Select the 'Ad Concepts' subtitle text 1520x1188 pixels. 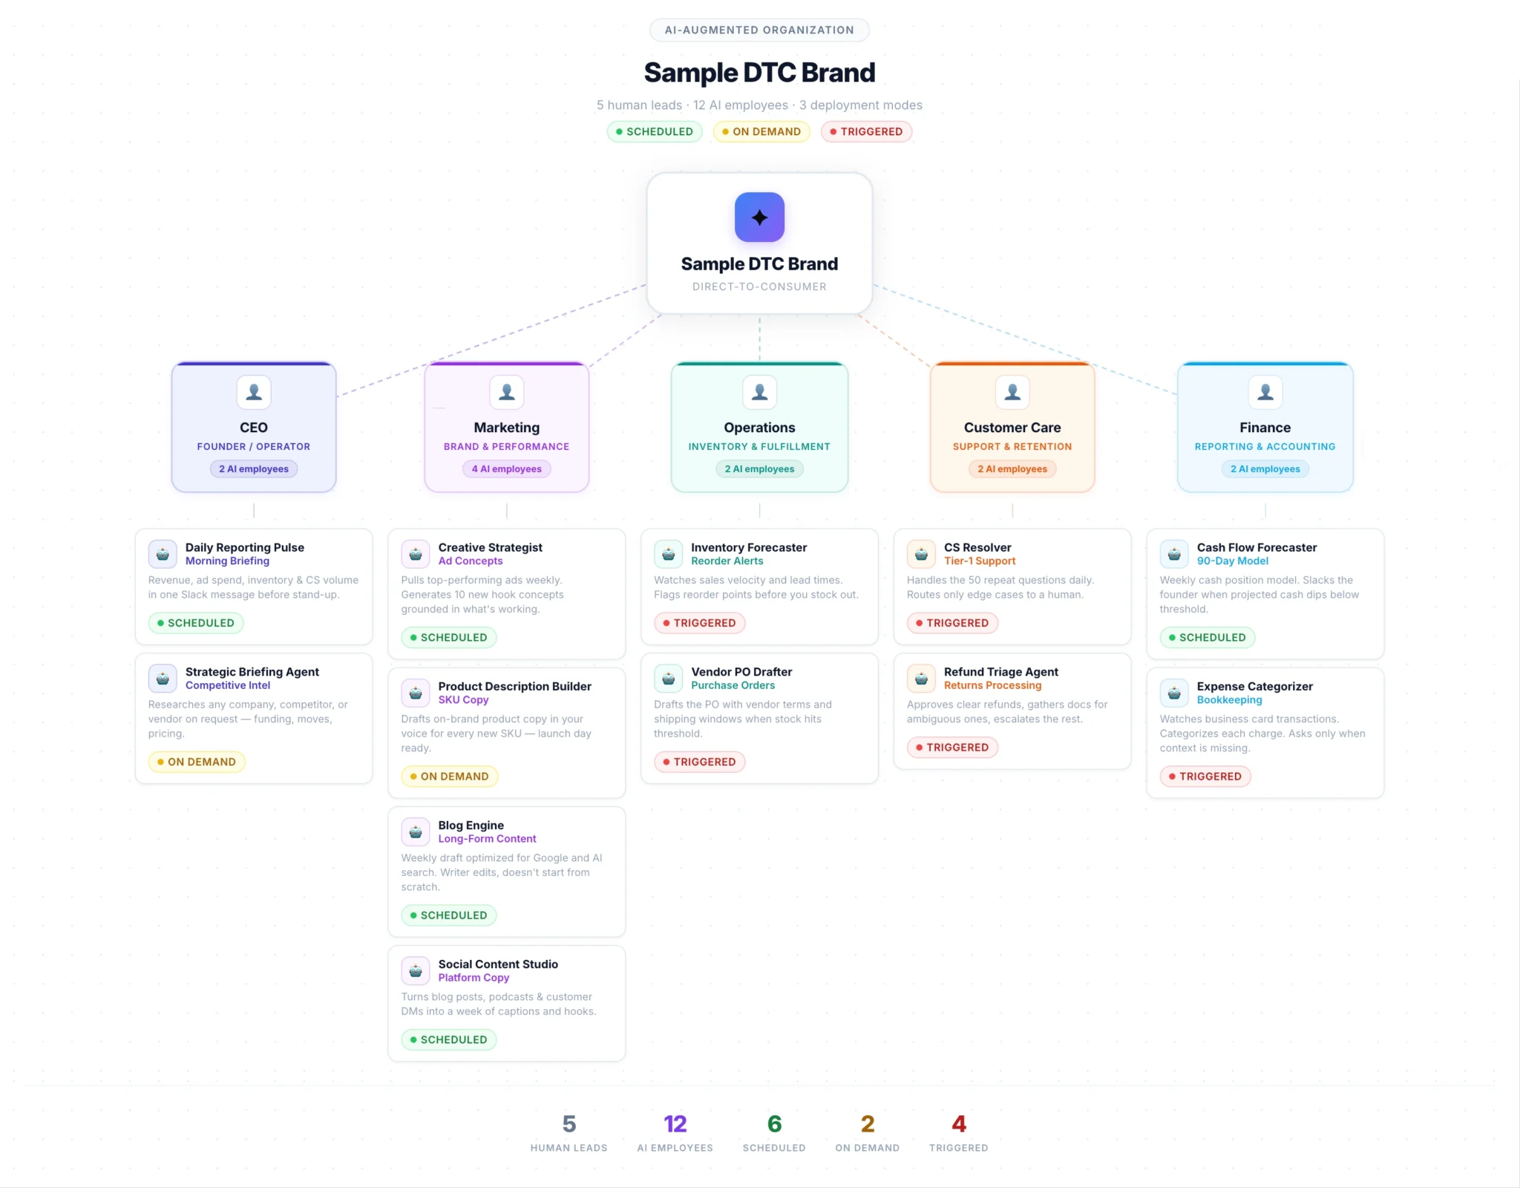pos(471,561)
